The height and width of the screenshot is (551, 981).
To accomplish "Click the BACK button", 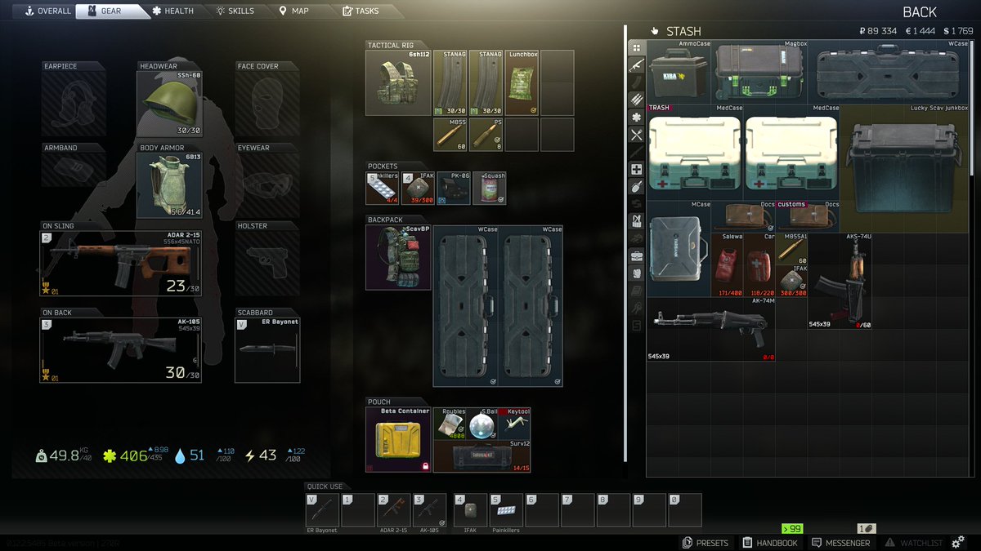I will (920, 12).
